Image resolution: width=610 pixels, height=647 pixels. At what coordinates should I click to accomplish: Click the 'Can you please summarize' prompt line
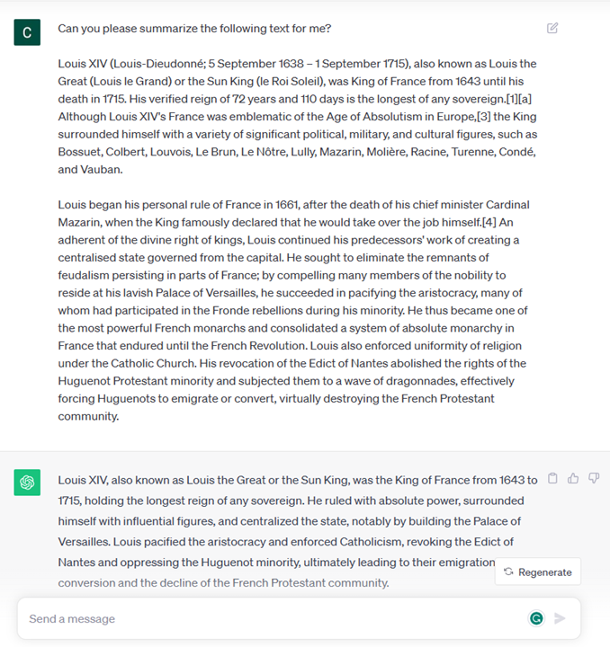(194, 29)
